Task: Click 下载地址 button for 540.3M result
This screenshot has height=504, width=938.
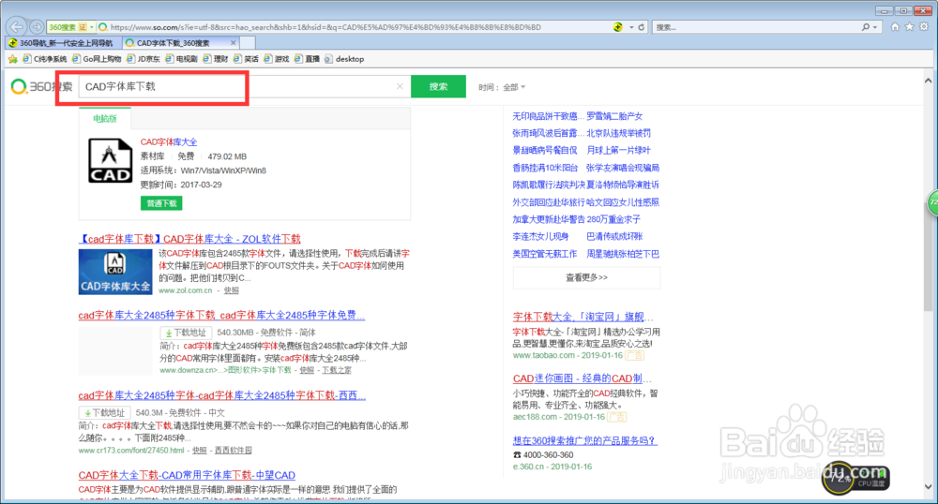Action: (104, 412)
